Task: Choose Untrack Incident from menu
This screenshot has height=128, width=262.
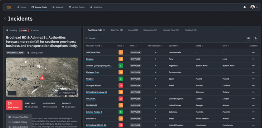Action: tap(18, 127)
